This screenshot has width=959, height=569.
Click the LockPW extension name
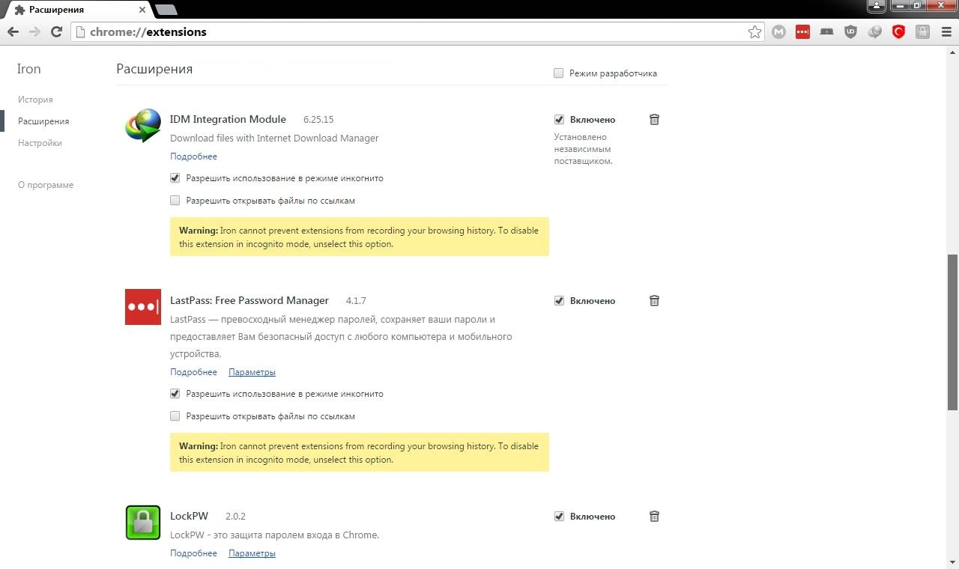tap(189, 516)
